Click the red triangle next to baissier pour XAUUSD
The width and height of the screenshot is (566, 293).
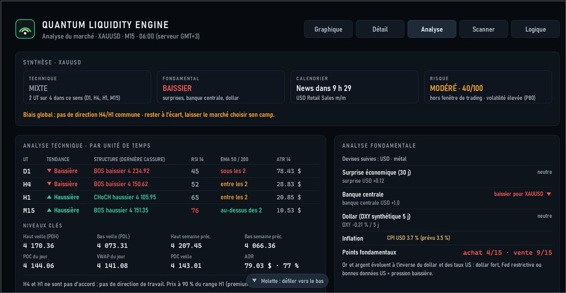tap(549, 194)
